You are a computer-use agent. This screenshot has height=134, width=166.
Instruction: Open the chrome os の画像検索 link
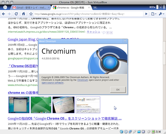tap(23, 93)
